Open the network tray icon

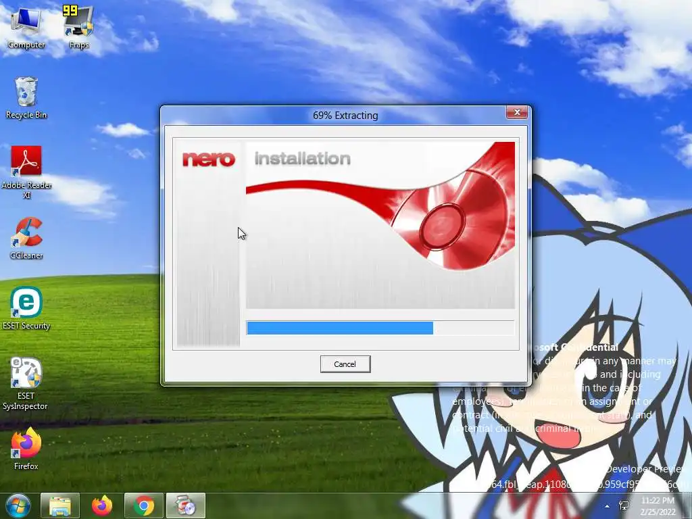click(x=624, y=505)
